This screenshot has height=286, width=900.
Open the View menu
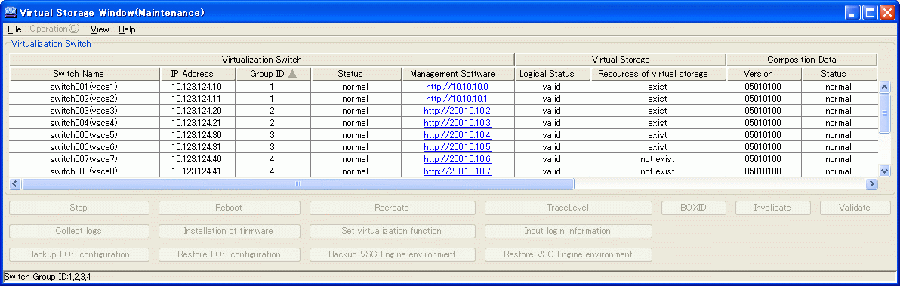click(100, 29)
